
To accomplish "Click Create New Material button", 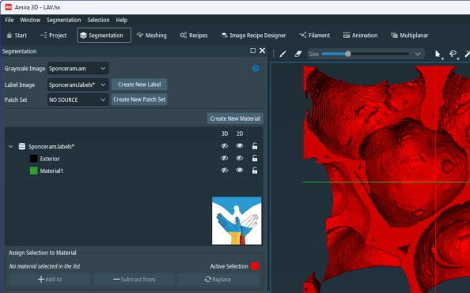I will (235, 118).
